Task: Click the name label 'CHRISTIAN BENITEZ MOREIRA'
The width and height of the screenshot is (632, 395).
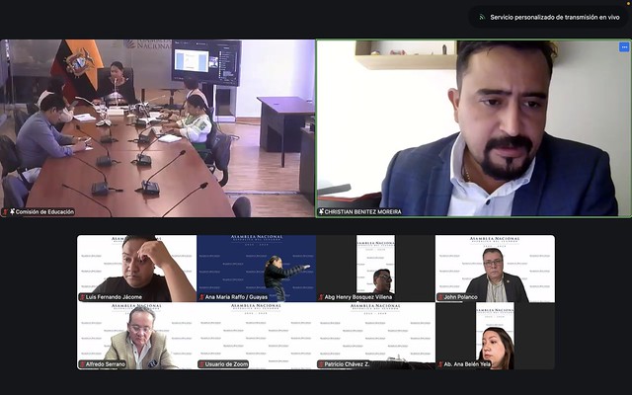Action: pyautogui.click(x=362, y=211)
